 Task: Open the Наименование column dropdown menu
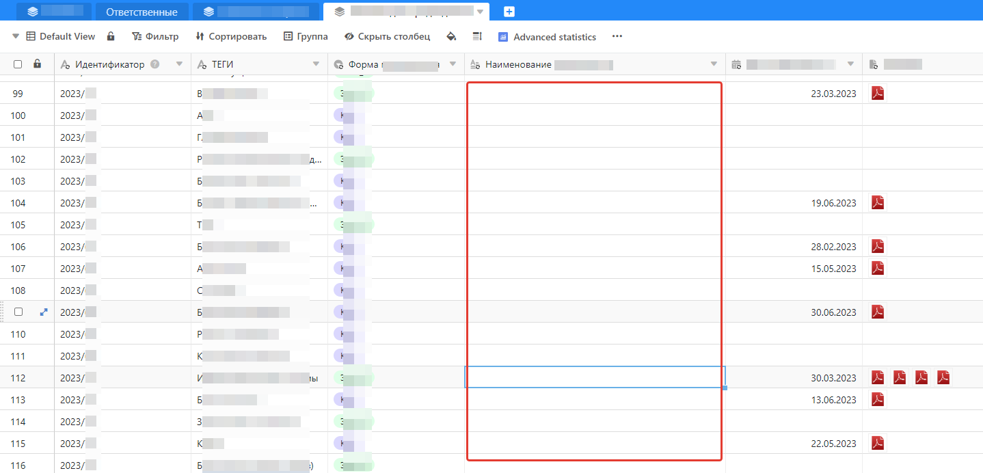pos(714,64)
